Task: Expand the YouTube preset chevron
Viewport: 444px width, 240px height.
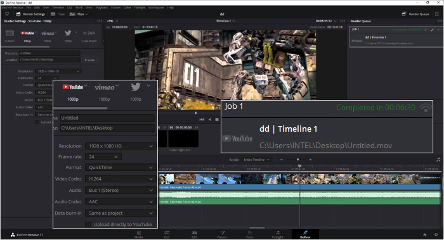Action: pyautogui.click(x=36, y=32)
